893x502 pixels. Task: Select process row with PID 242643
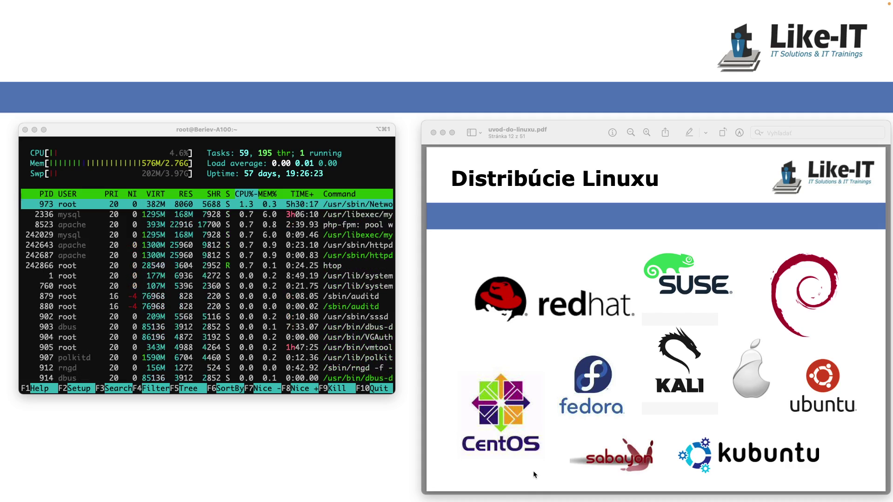point(207,245)
